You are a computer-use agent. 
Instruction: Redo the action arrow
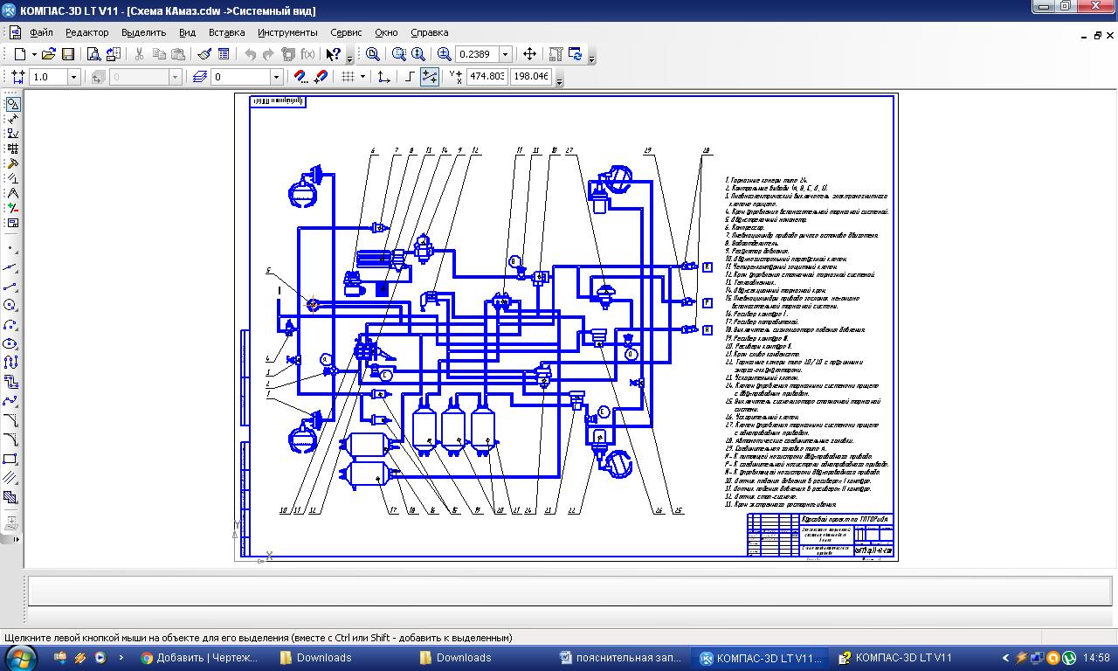[269, 54]
